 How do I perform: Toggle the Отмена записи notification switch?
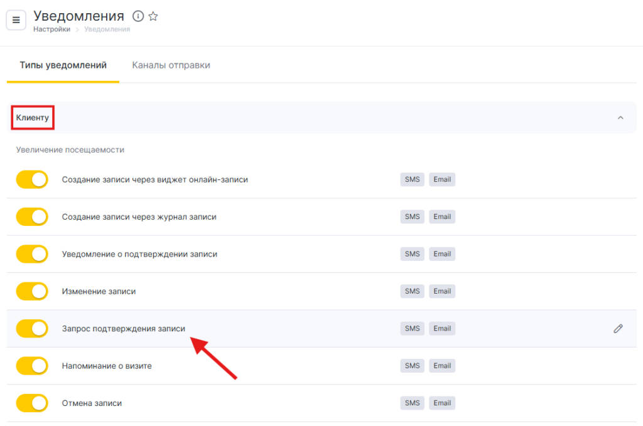(32, 403)
